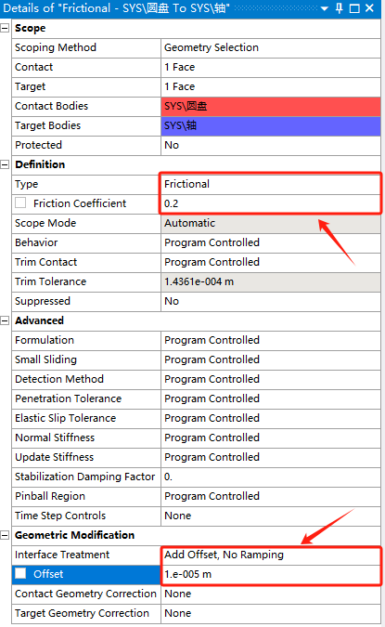Select the blue Target Bodies swatch
This screenshot has height=627, width=385.
(x=270, y=125)
